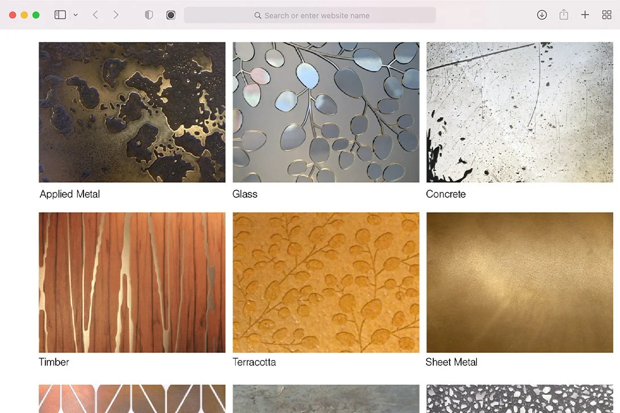Open the Applied Metal image

[132, 112]
